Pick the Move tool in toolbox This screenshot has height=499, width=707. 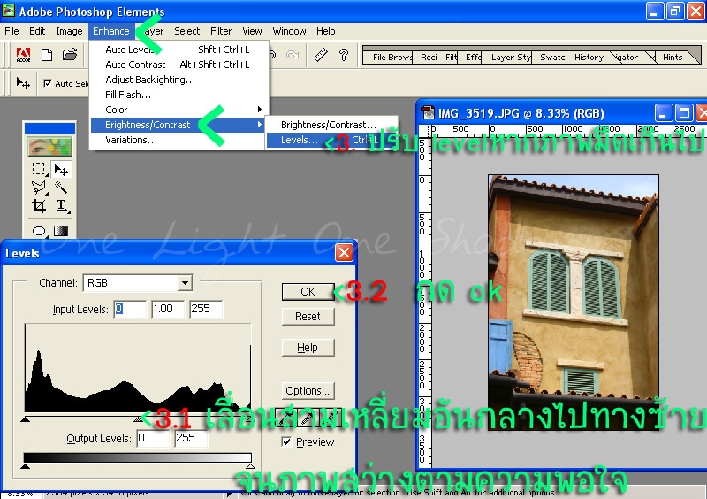(61, 169)
